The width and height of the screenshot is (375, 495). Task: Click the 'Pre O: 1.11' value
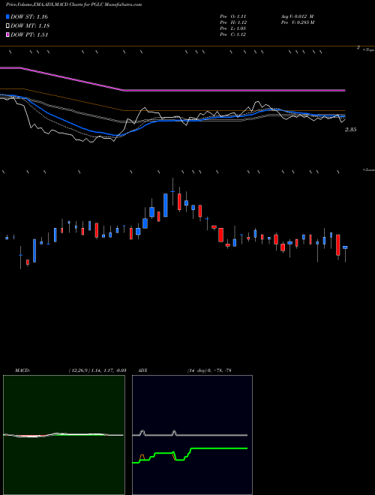click(x=233, y=16)
